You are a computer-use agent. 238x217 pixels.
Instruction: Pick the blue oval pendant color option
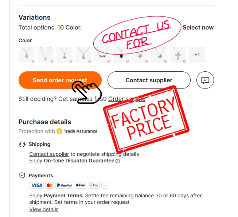(x=121, y=55)
